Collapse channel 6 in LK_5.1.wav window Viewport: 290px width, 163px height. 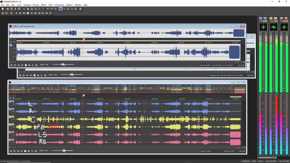(13, 140)
